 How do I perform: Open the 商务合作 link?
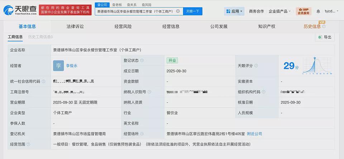coord(257,11)
